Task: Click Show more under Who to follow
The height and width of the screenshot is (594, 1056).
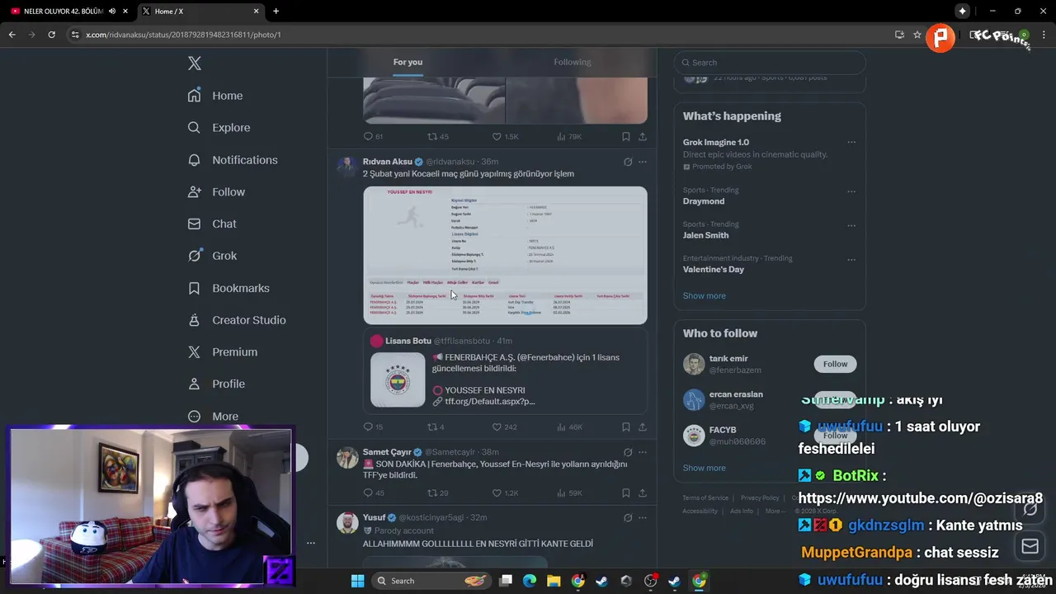Action: pos(704,468)
